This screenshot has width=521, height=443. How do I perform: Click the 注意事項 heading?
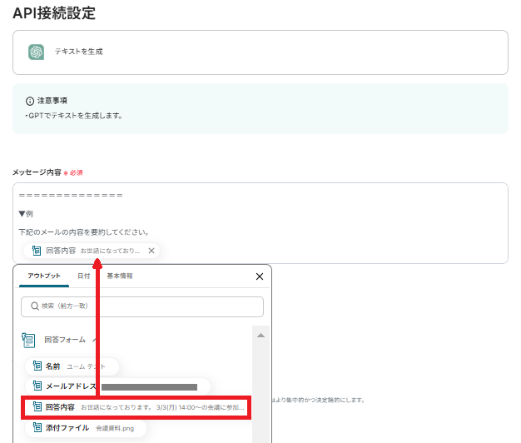pos(52,101)
